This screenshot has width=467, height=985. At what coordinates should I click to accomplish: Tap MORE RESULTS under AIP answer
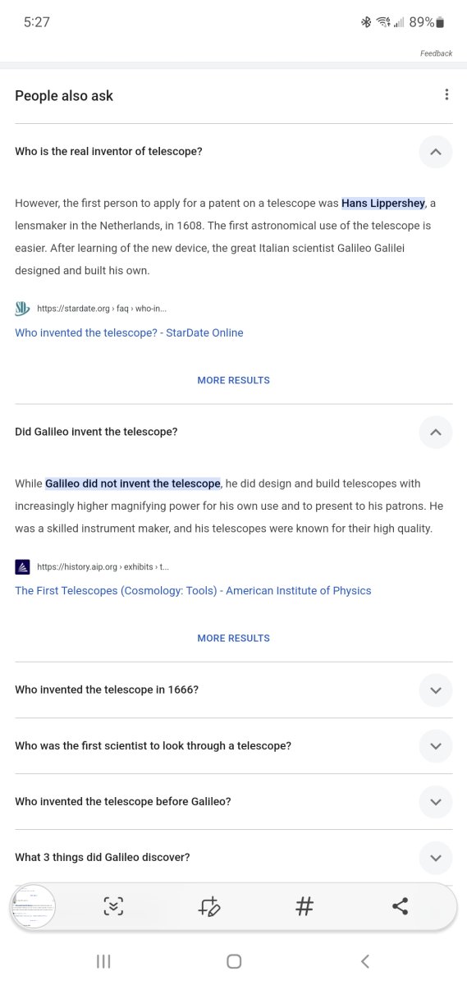[x=233, y=638]
